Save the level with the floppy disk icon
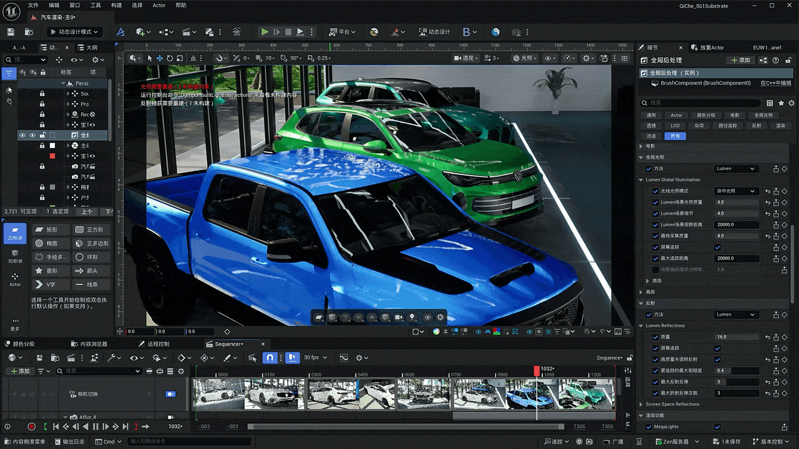 (x=10, y=32)
